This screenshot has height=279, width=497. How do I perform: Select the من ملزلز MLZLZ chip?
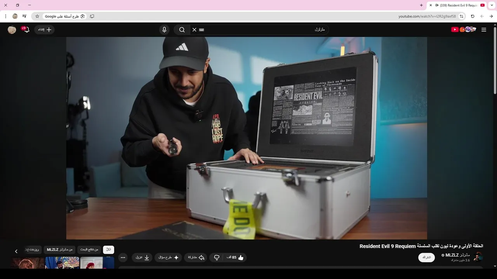click(60, 250)
